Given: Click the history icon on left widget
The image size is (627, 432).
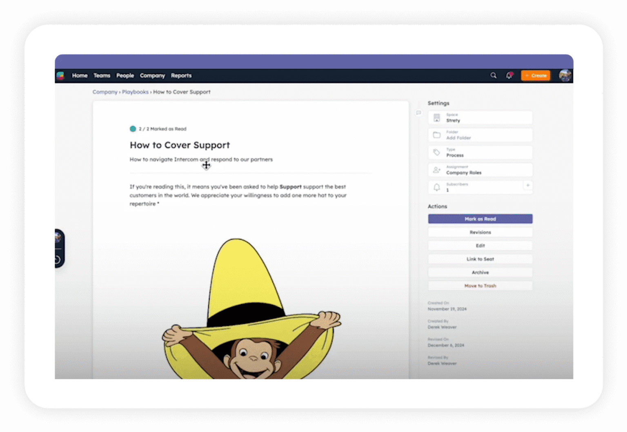Looking at the screenshot, I should click(x=58, y=259).
